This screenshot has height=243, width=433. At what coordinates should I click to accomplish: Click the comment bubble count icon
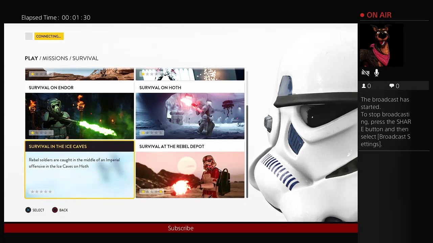[x=392, y=86]
